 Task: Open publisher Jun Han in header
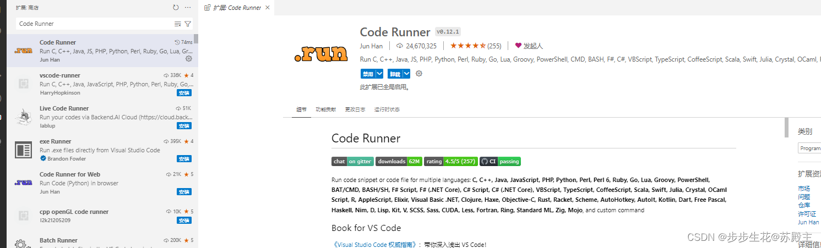click(x=371, y=46)
